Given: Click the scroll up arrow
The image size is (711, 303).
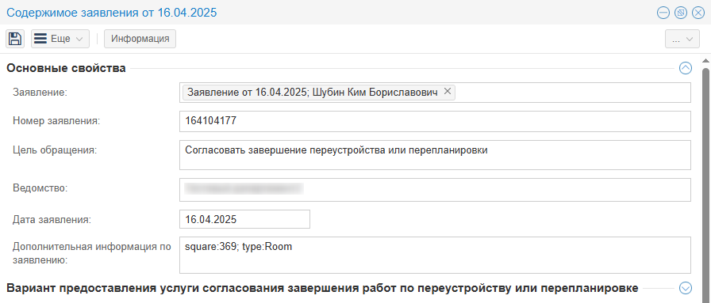Looking at the screenshot, I should tap(705, 61).
